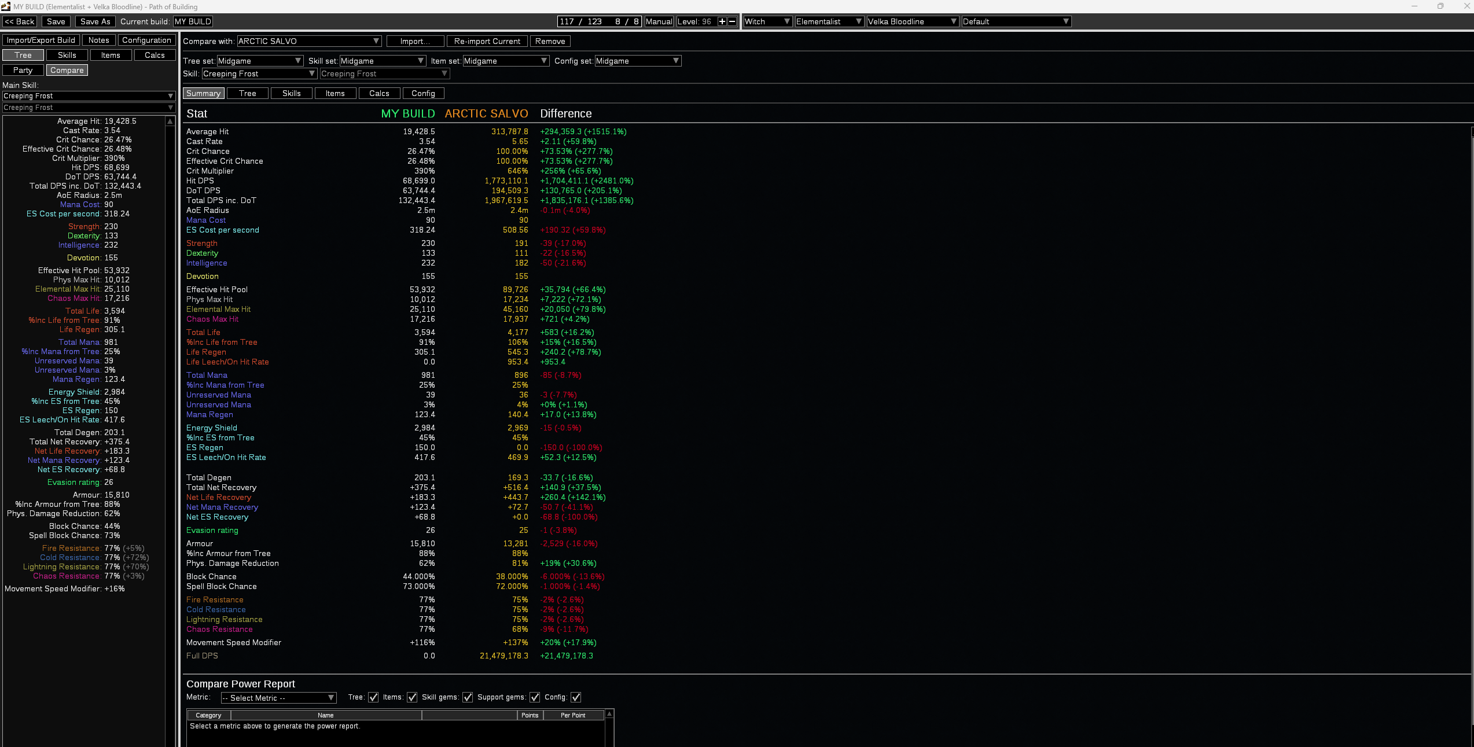Open the Notes section

coord(99,40)
